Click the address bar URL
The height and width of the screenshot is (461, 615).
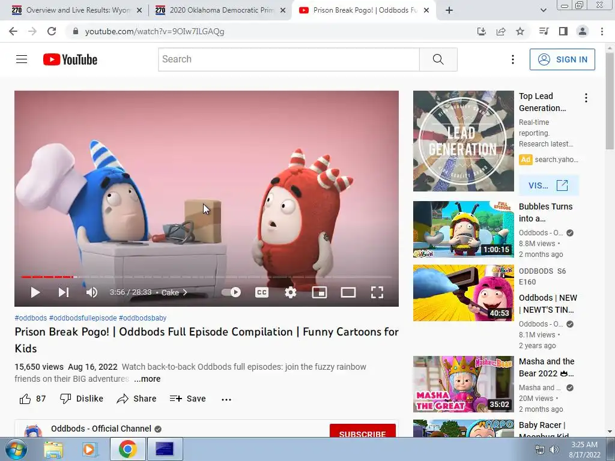pos(154,32)
